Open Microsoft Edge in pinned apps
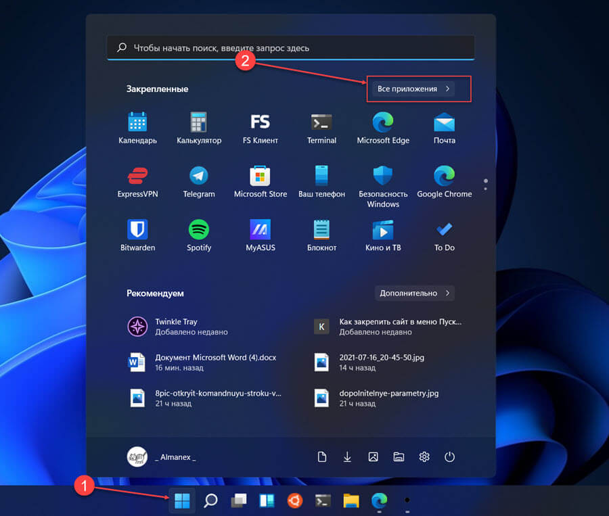Viewport: 609px width, 516px height. 383,128
